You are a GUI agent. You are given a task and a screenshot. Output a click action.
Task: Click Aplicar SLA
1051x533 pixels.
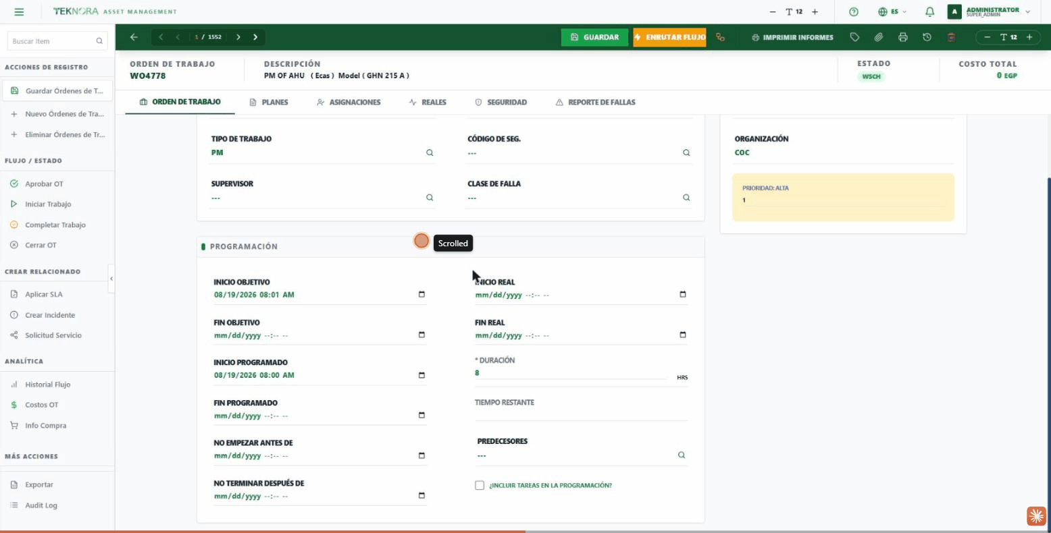(x=43, y=294)
